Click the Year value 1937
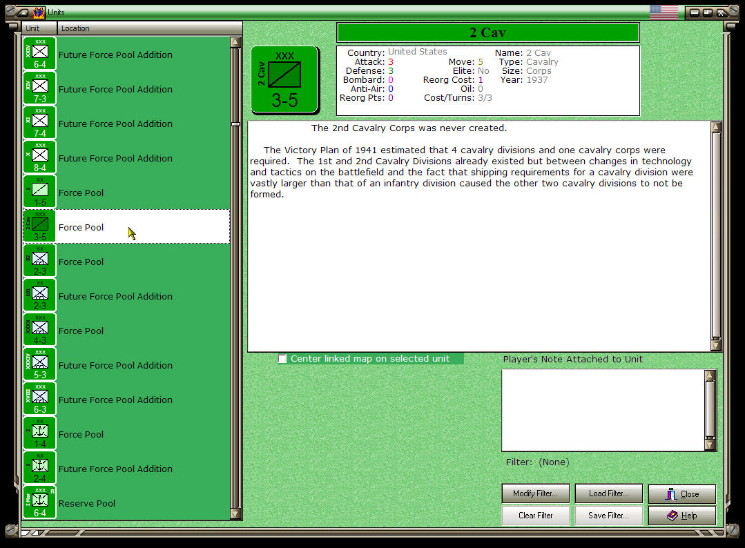Image resolution: width=745 pixels, height=548 pixels. 537,80
